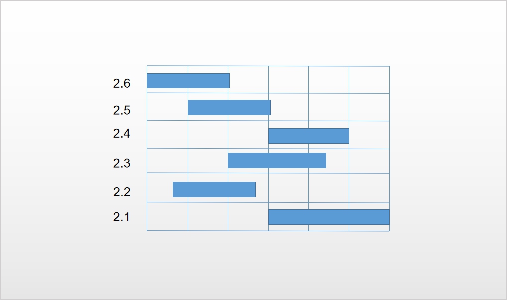This screenshot has height=300, width=507.
Task: Select the blue bar for row 2.6
Action: pos(188,81)
